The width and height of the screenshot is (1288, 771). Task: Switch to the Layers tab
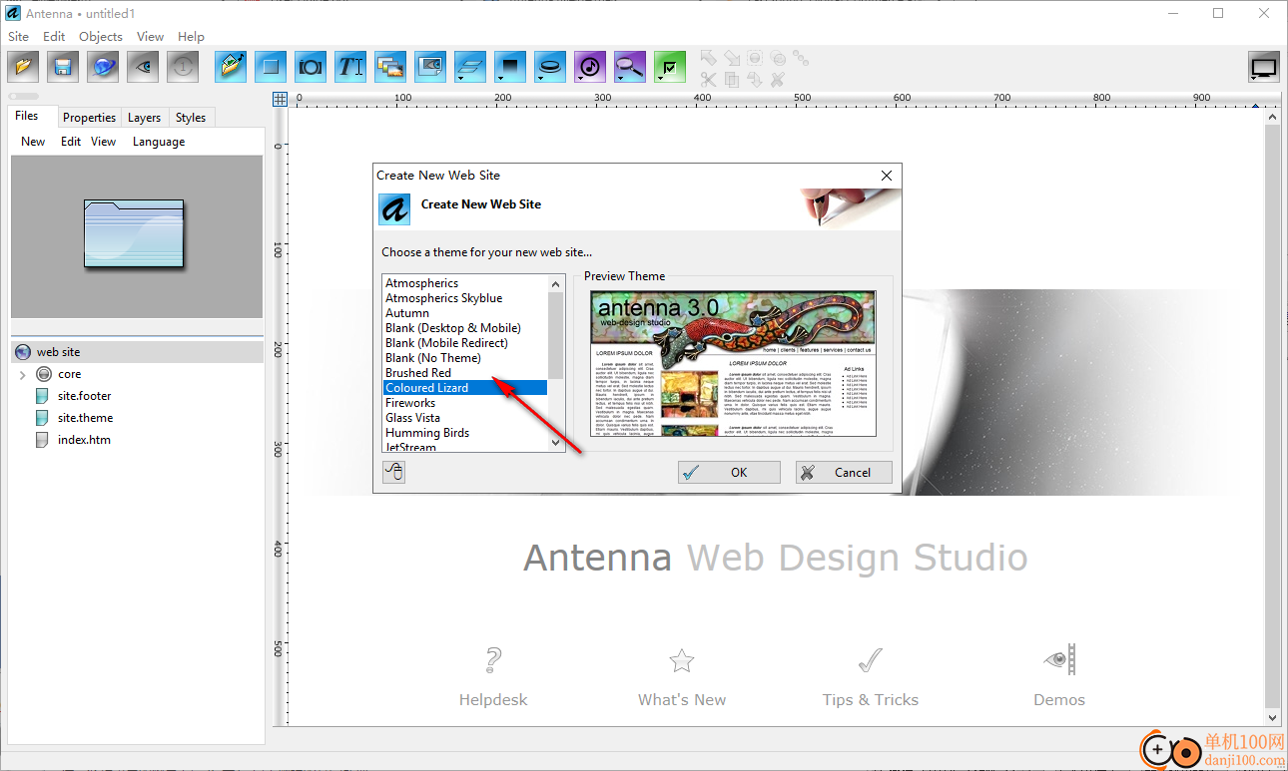(x=144, y=118)
